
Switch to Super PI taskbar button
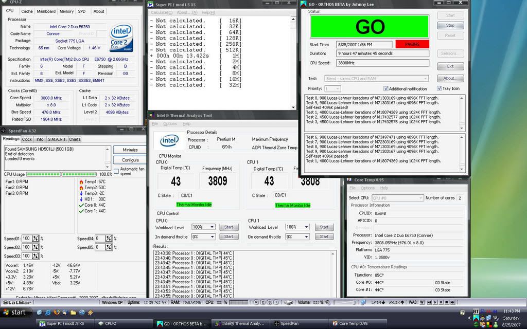(64, 324)
